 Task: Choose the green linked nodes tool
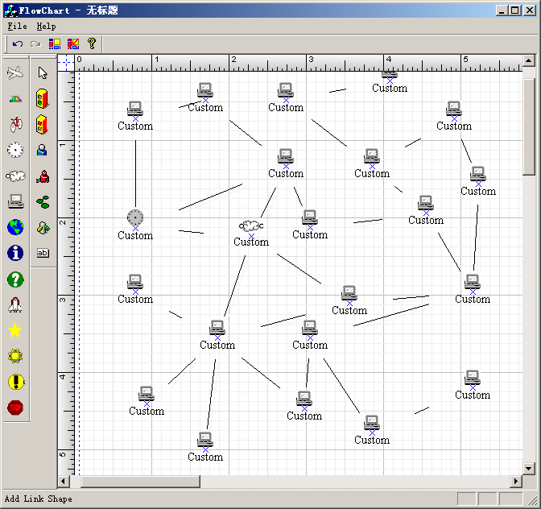tap(43, 201)
